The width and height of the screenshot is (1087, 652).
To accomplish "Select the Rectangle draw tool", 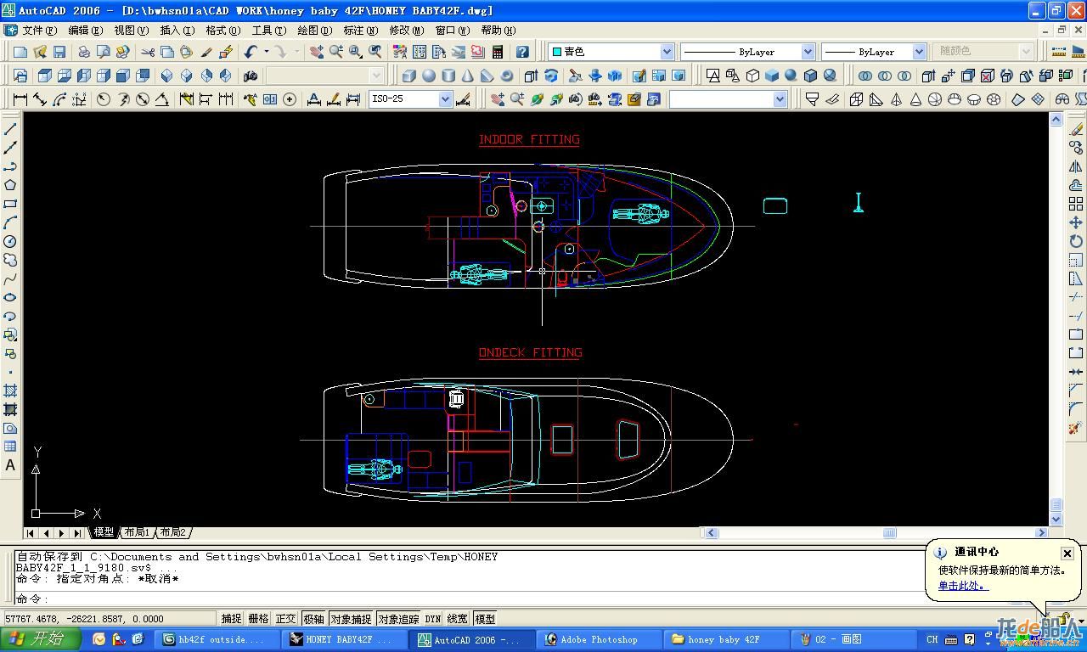I will coord(10,204).
